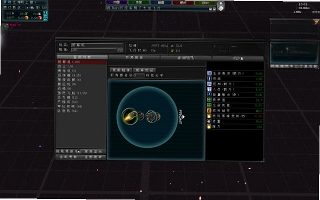Click the 装甲值 green cross icon

(x=209, y=100)
